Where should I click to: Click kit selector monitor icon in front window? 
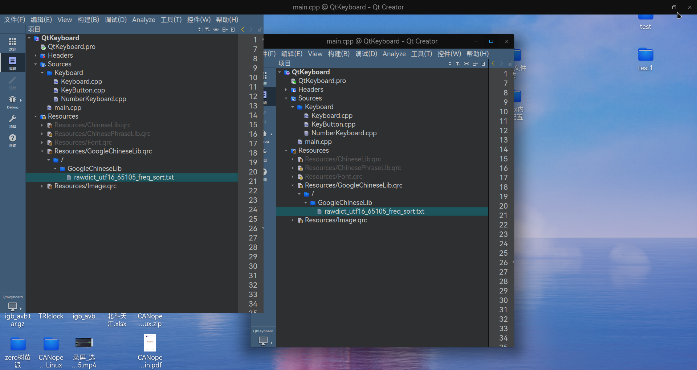[x=263, y=341]
